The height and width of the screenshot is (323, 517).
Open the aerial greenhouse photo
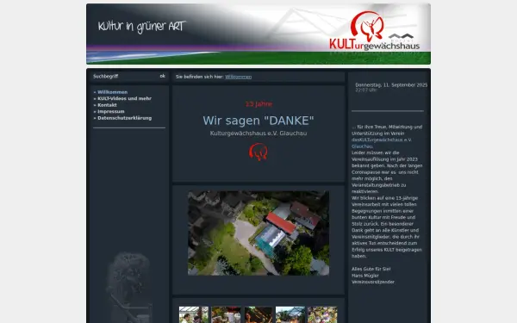(258, 233)
